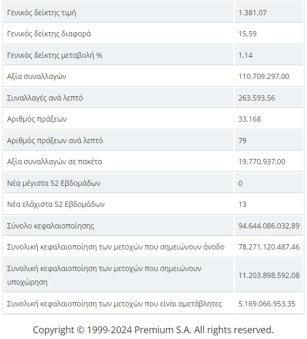The width and height of the screenshot is (307, 339).
Task: Select the capitalization value 94.644.086.032,89
Action: (269, 226)
